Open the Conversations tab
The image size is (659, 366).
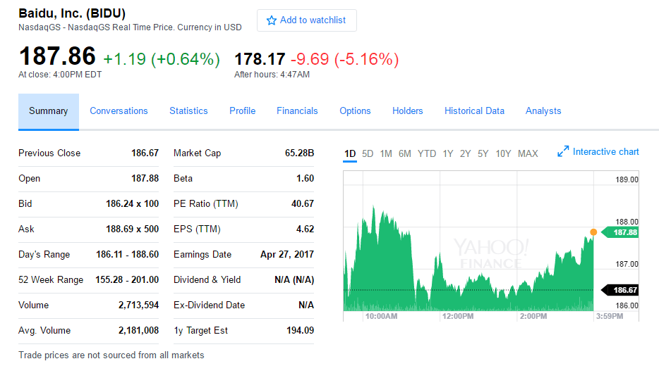119,111
